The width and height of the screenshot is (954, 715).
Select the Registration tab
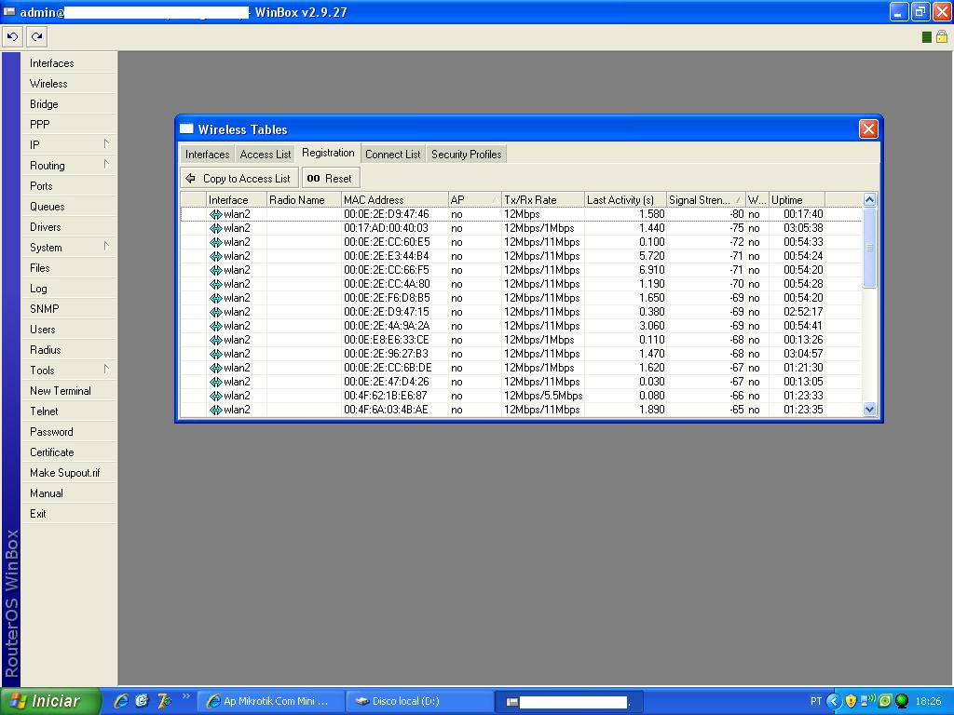coord(329,154)
